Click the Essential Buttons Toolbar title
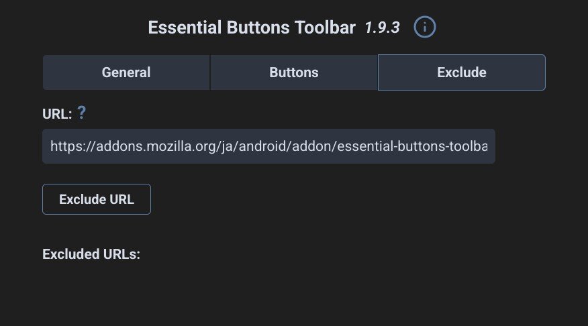 252,28
